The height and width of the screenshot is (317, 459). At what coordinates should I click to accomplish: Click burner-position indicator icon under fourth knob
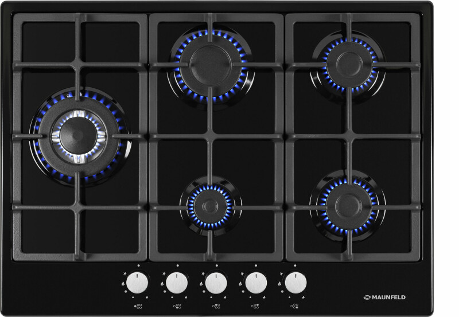click(x=255, y=306)
